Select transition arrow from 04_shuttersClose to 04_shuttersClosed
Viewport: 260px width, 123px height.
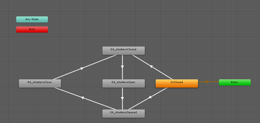[82, 69]
